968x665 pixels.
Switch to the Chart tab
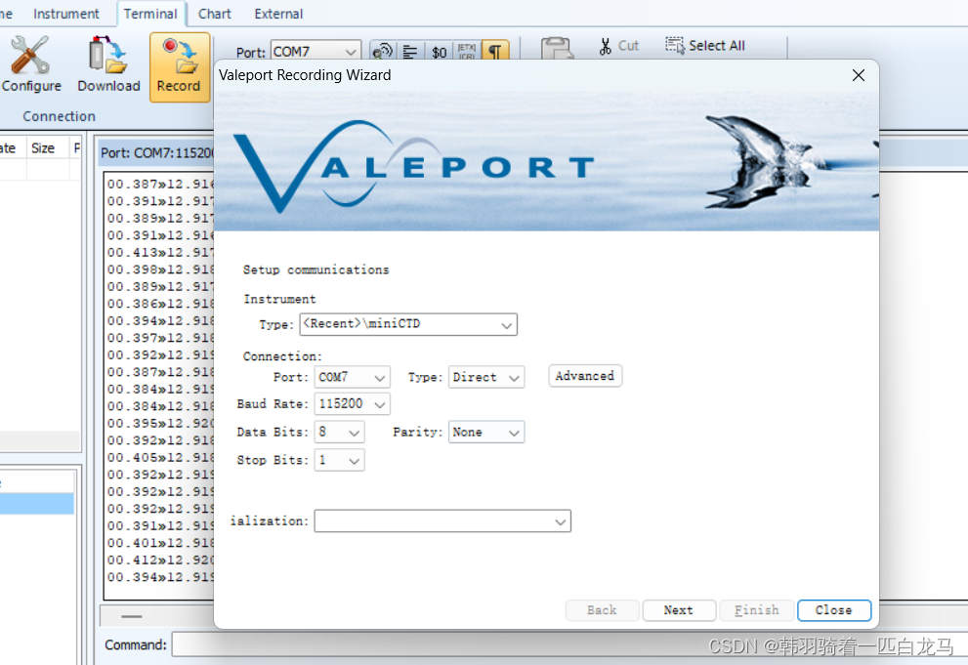[214, 14]
